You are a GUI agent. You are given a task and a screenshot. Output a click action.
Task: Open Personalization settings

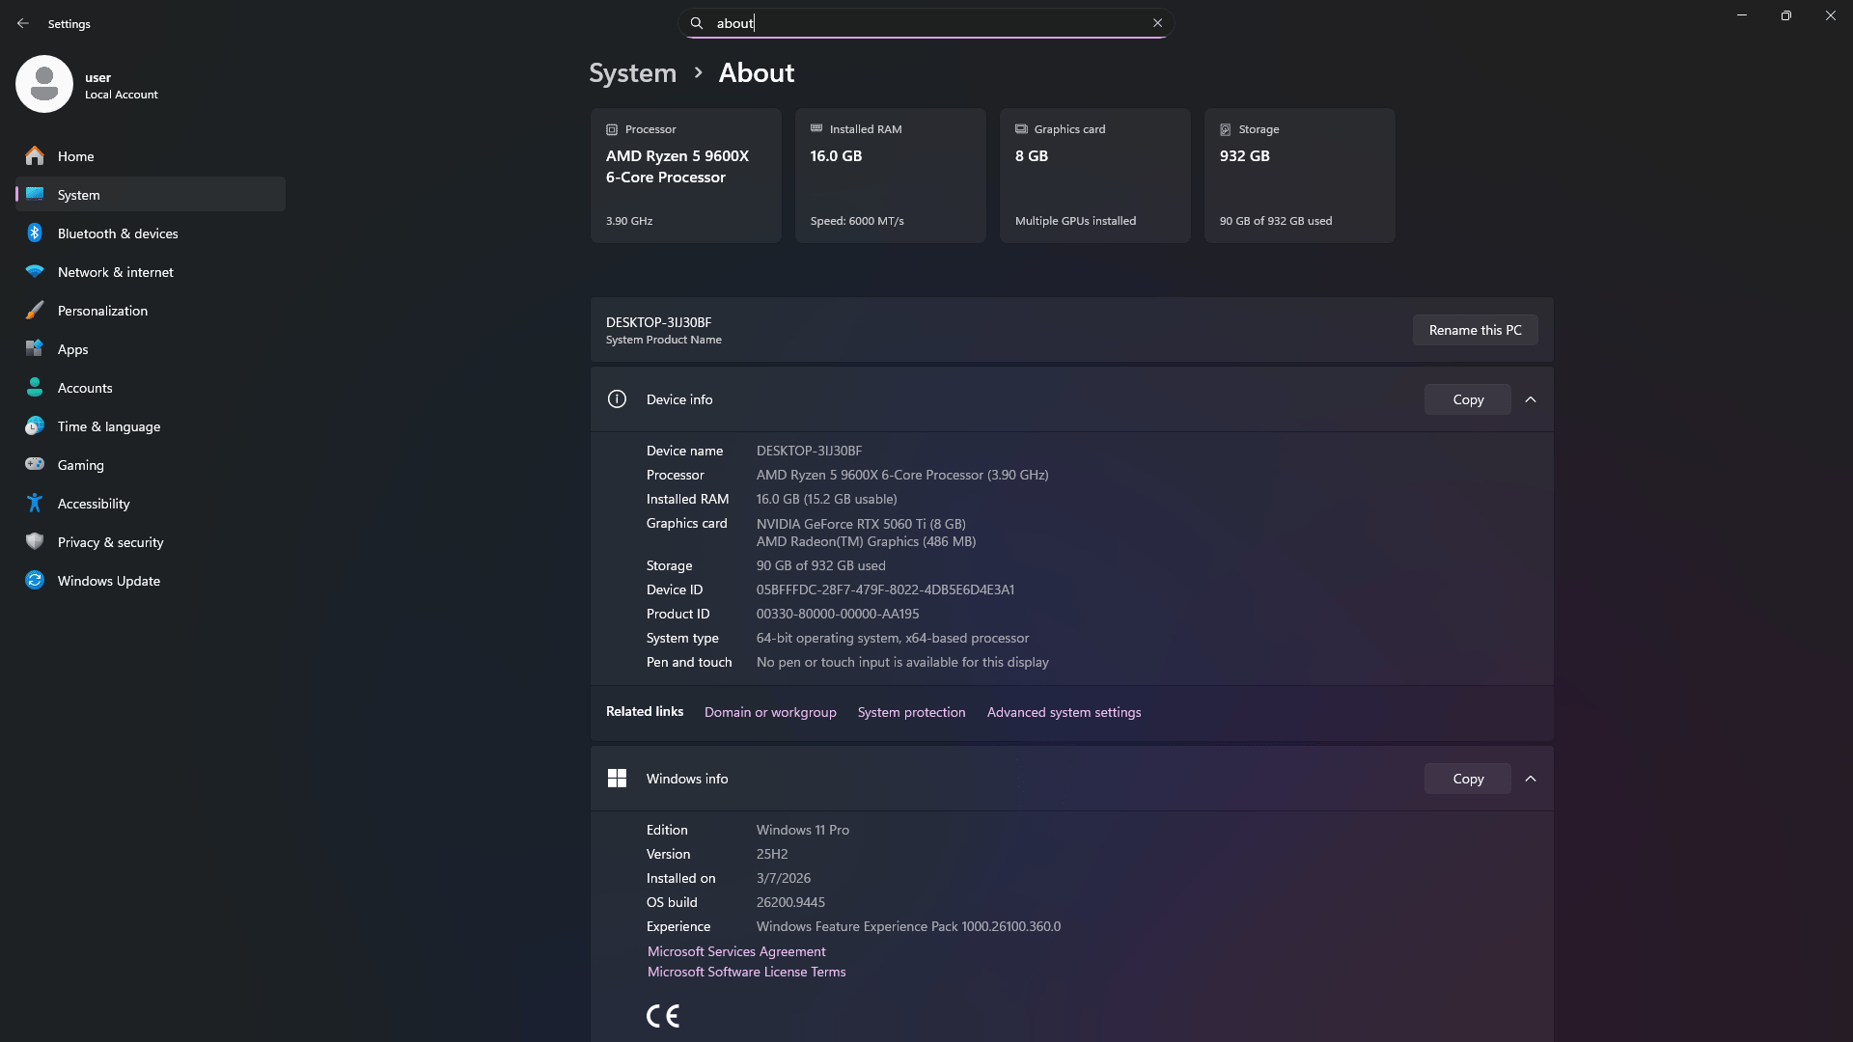click(151, 310)
